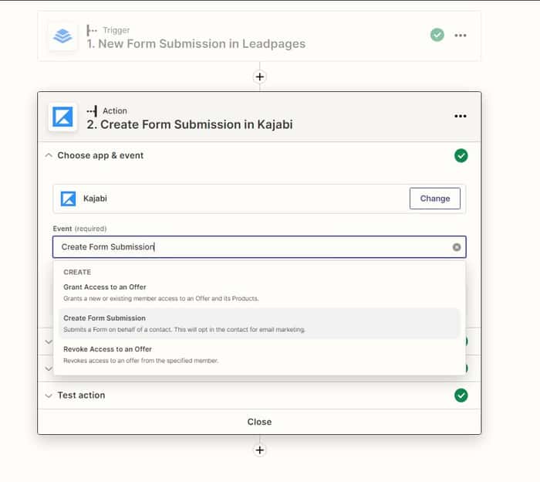The width and height of the screenshot is (540, 482).
Task: Click the Close button
Action: [x=259, y=422]
